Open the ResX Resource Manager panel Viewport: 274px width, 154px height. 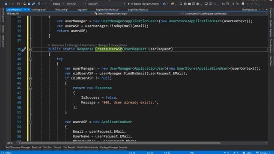tap(18, 147)
